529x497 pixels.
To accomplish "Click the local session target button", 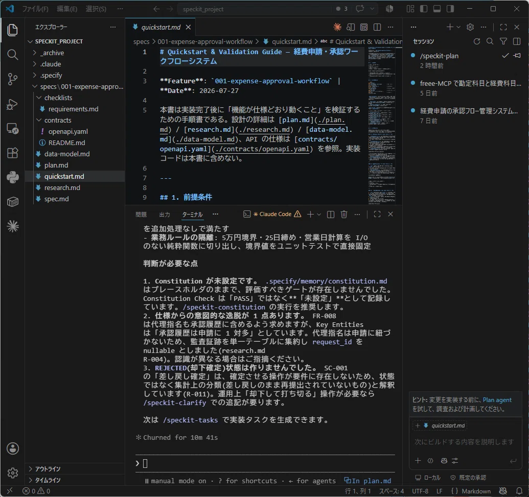I will pyautogui.click(x=428, y=478).
